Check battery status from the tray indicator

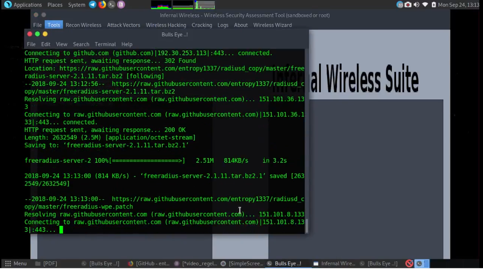(433, 5)
